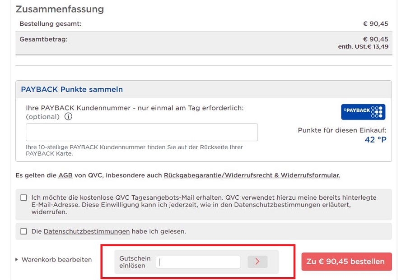Screen dimensions: 406x280
Task: Open the Datenschutzbestimmungen link
Action: click(87, 231)
